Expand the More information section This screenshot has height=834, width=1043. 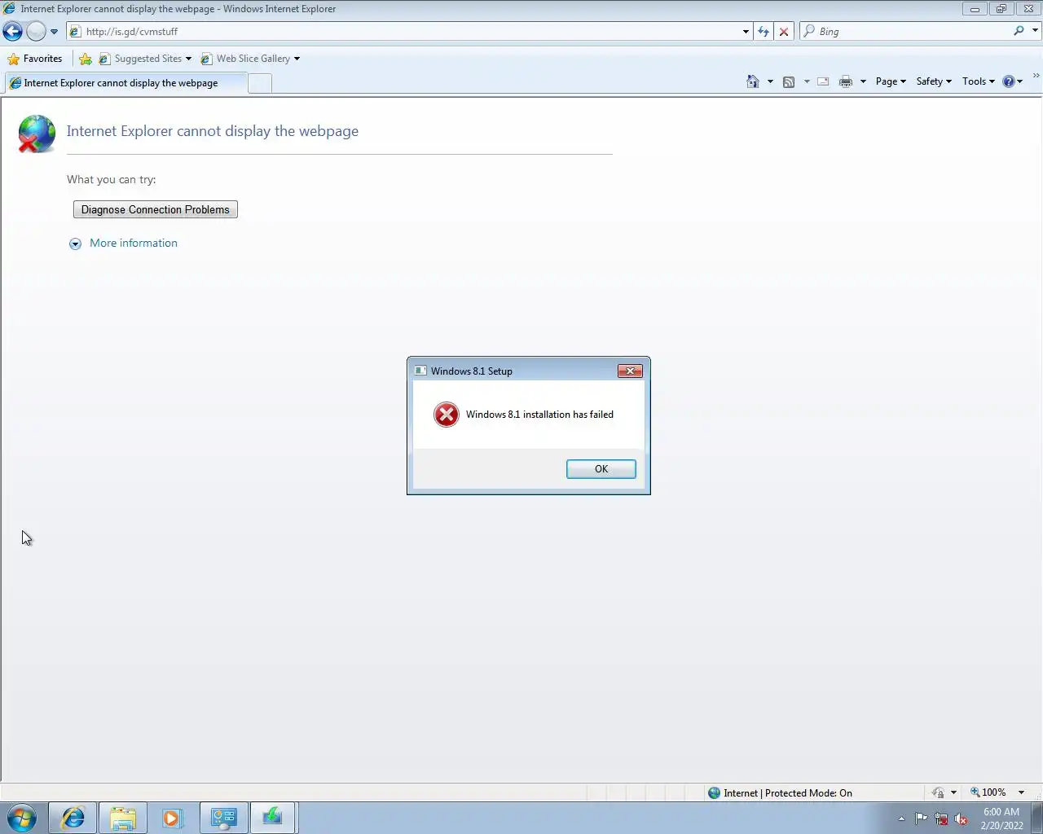click(124, 243)
